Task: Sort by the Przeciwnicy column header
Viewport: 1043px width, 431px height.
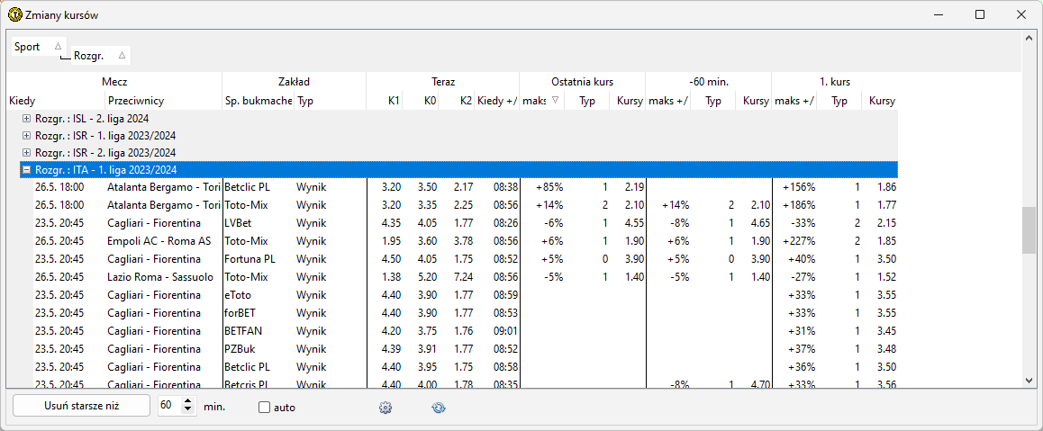Action: coord(135,101)
